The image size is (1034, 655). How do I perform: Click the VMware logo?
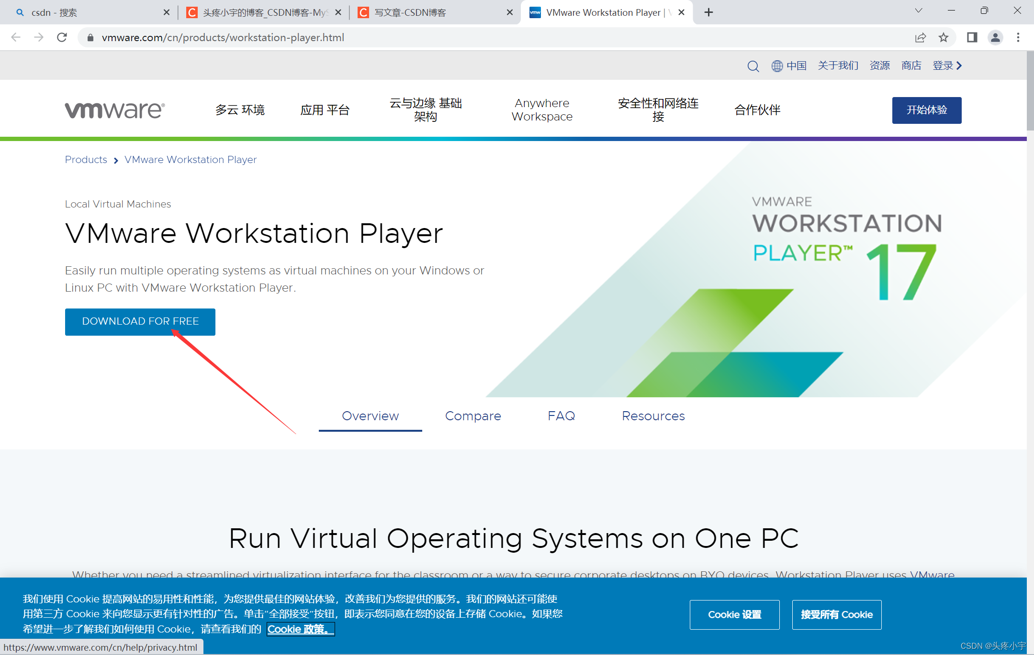tap(115, 110)
